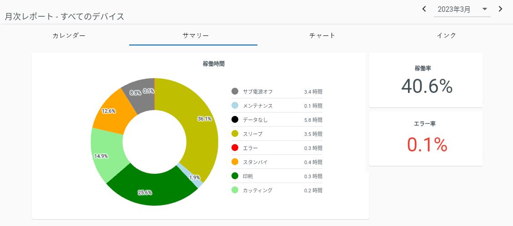This screenshot has width=513, height=226.
Task: Click the 0.4 時間 value
Action: 313,162
